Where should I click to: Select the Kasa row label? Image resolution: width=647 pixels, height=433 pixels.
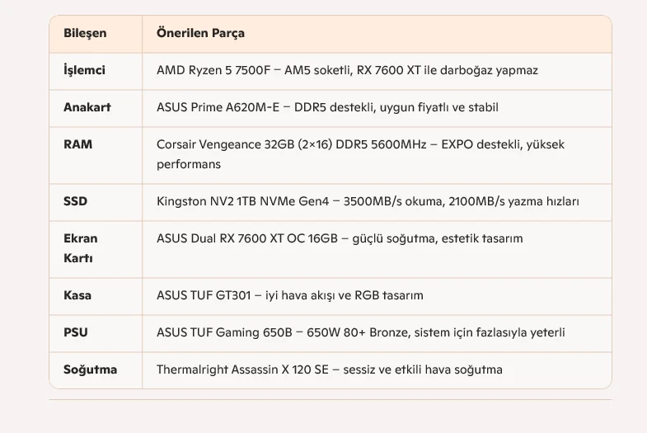(77, 295)
